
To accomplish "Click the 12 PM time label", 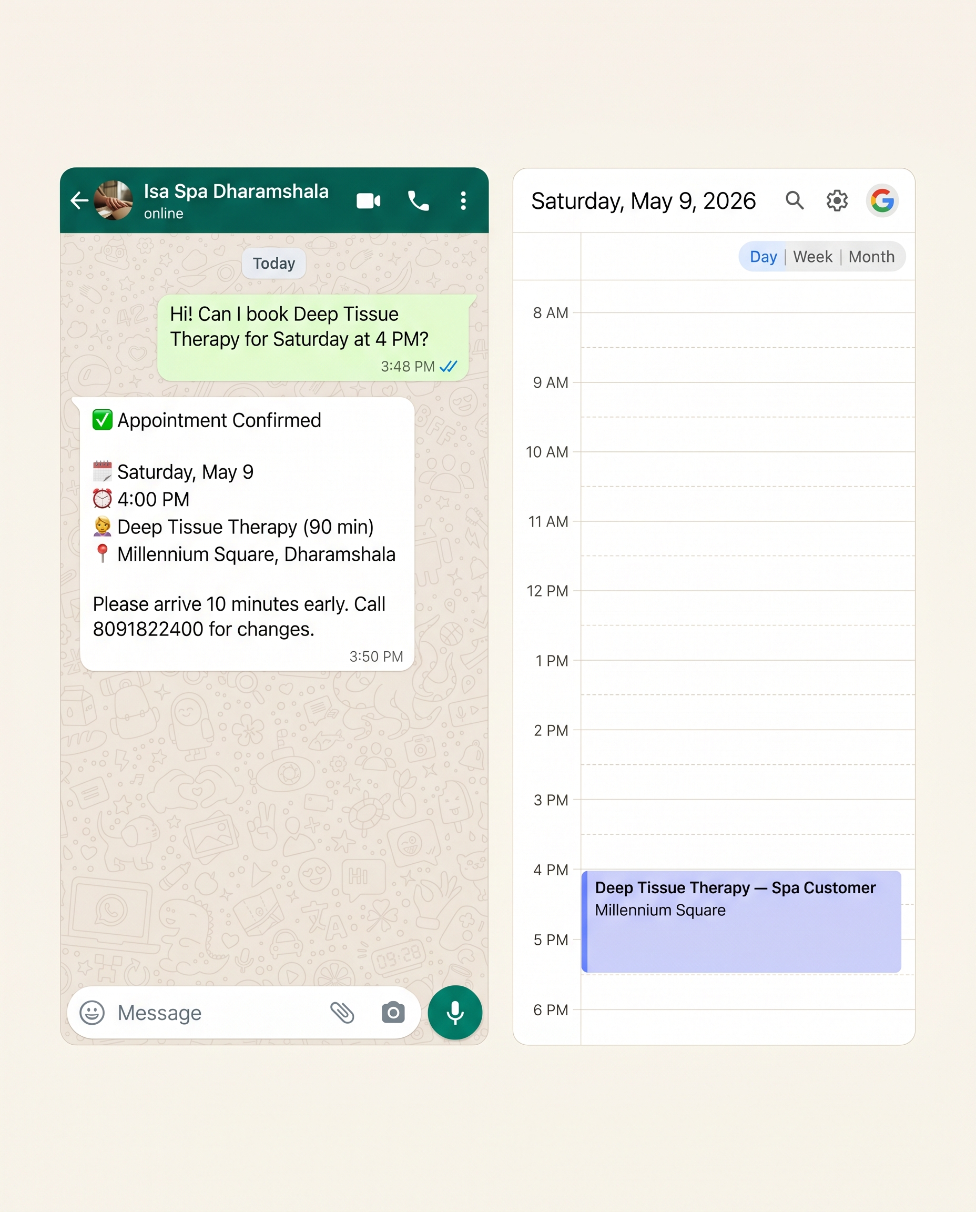I will point(547,591).
